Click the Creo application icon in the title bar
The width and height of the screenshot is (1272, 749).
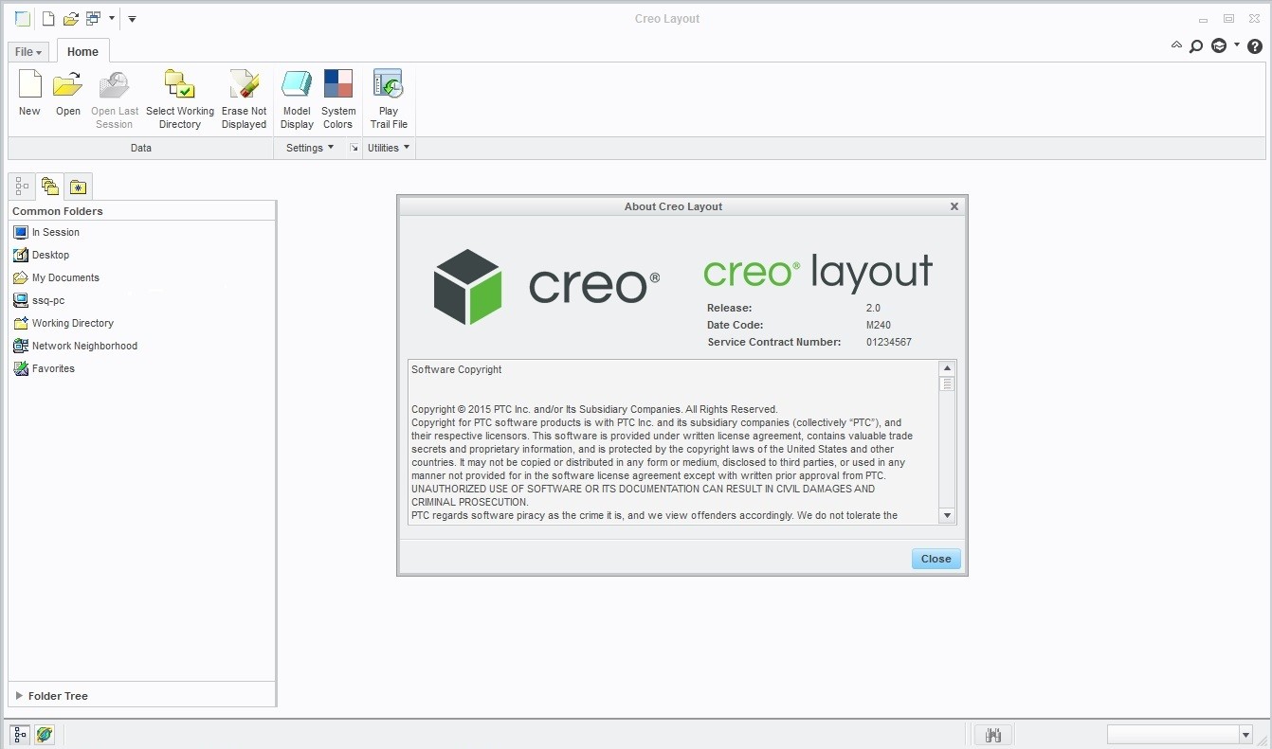tap(22, 19)
